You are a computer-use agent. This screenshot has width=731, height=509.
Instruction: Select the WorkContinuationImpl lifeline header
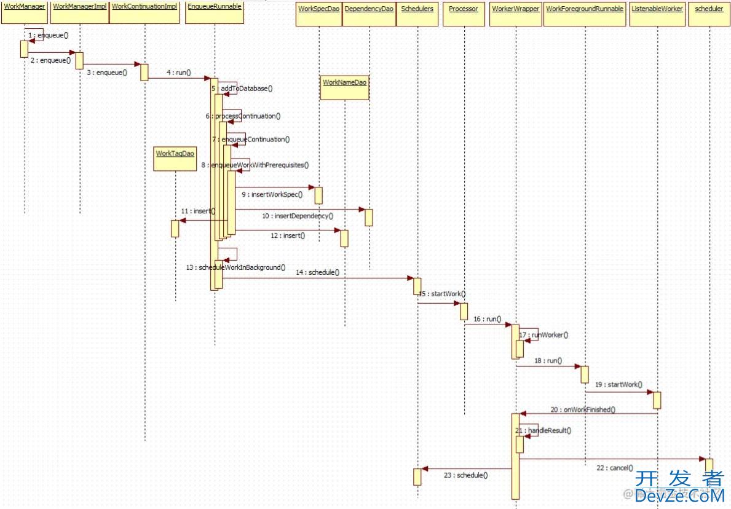[x=144, y=12]
